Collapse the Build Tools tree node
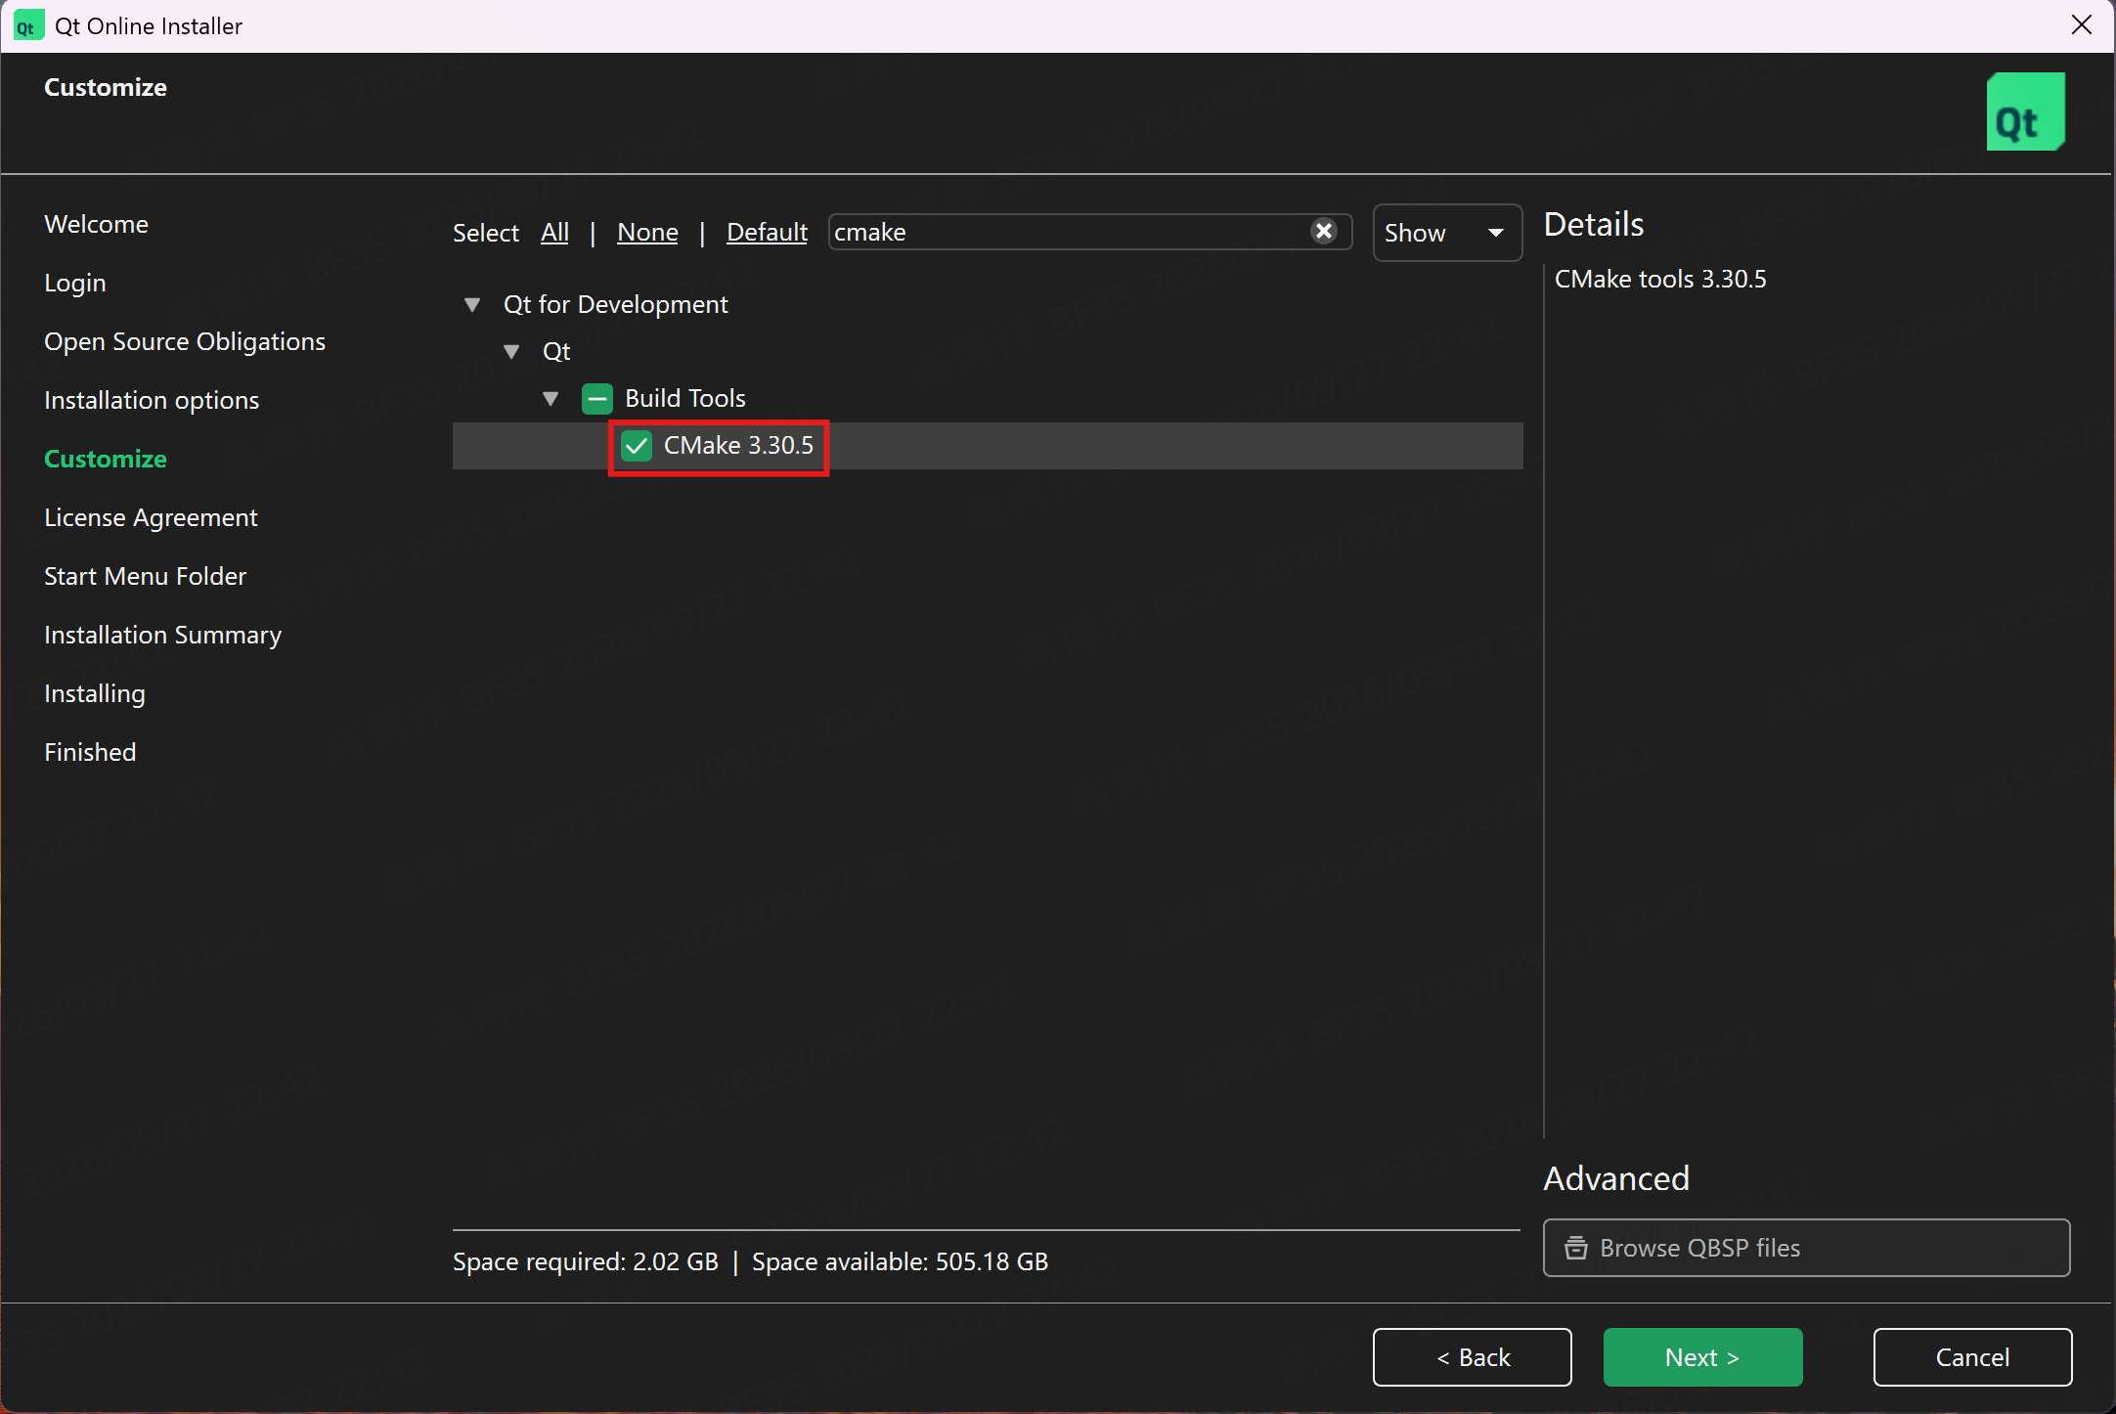 click(551, 399)
